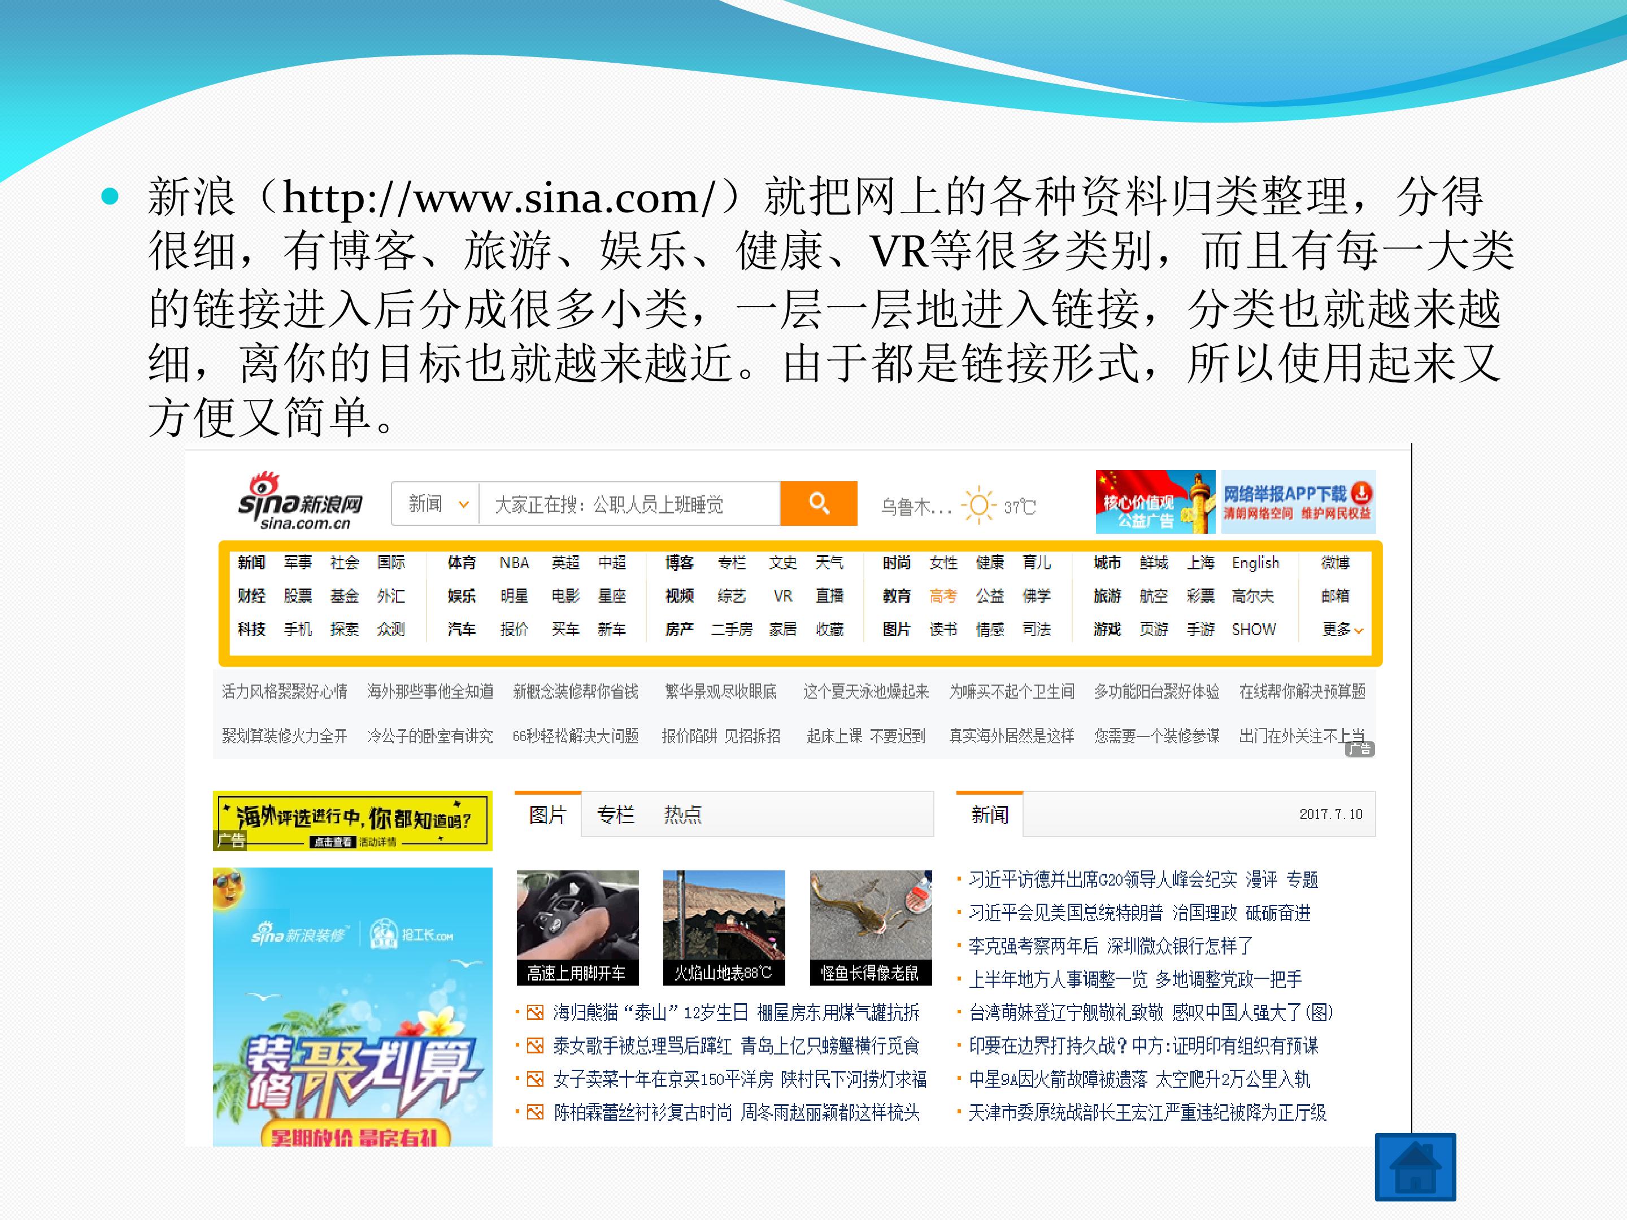Image resolution: width=1627 pixels, height=1220 pixels.
Task: Open the 微博 link
Action: click(x=1335, y=563)
